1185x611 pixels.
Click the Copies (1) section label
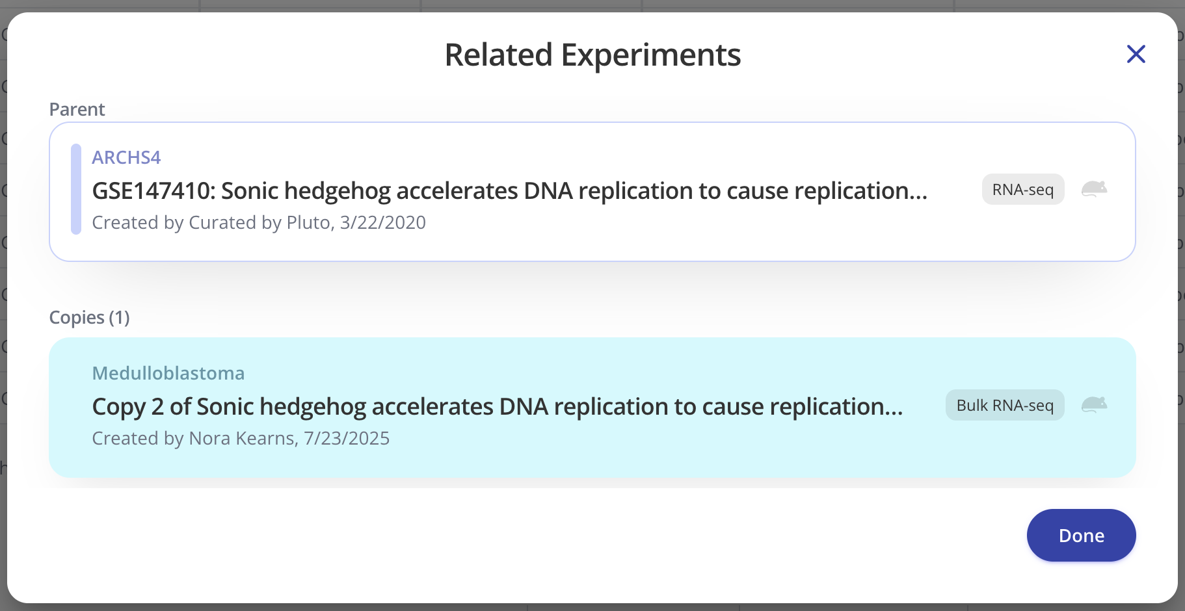(89, 317)
